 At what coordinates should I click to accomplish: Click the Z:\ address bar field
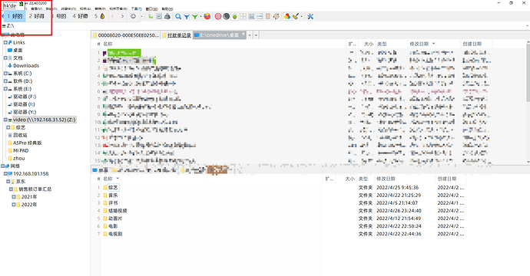263,25
